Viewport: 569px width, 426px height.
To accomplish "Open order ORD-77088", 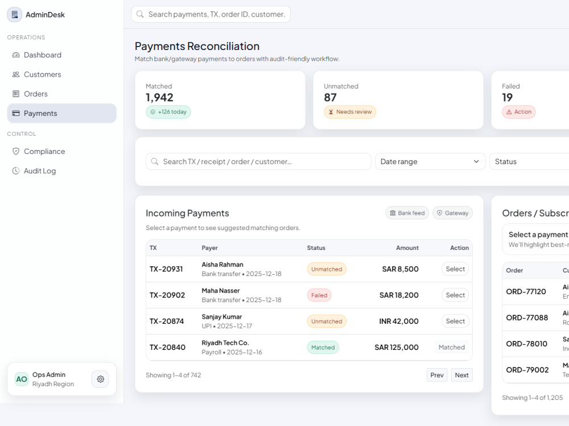I will click(527, 318).
